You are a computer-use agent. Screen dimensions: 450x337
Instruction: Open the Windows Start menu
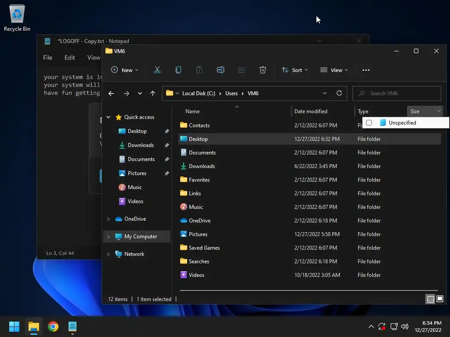(x=14, y=326)
